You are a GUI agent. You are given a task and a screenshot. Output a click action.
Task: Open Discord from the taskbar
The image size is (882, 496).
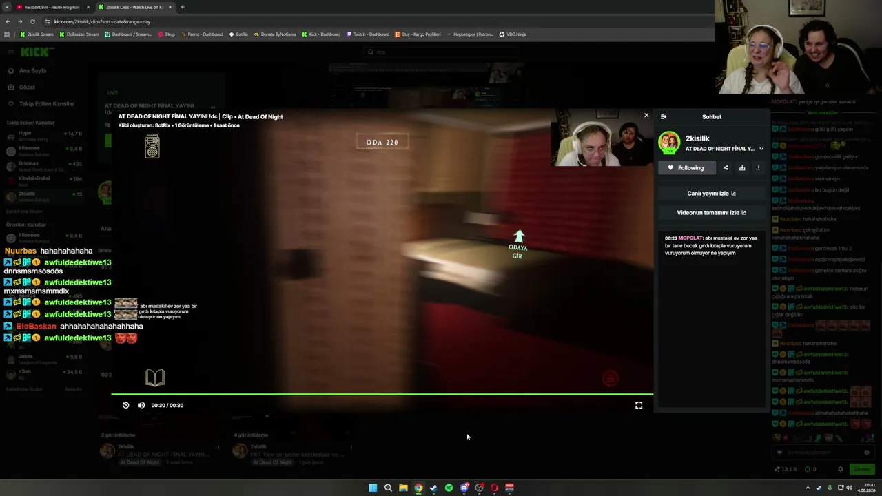464,488
